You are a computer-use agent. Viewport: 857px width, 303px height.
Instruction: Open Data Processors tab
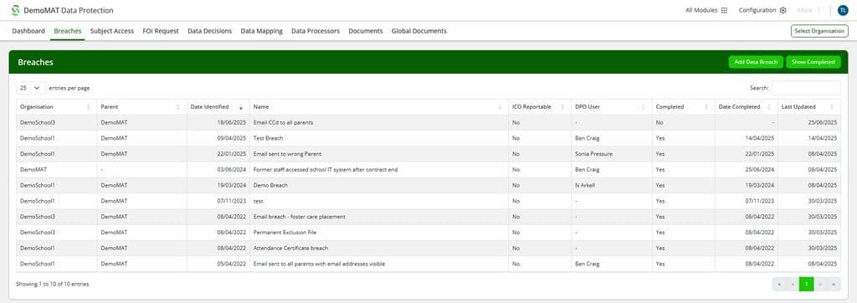click(x=316, y=31)
